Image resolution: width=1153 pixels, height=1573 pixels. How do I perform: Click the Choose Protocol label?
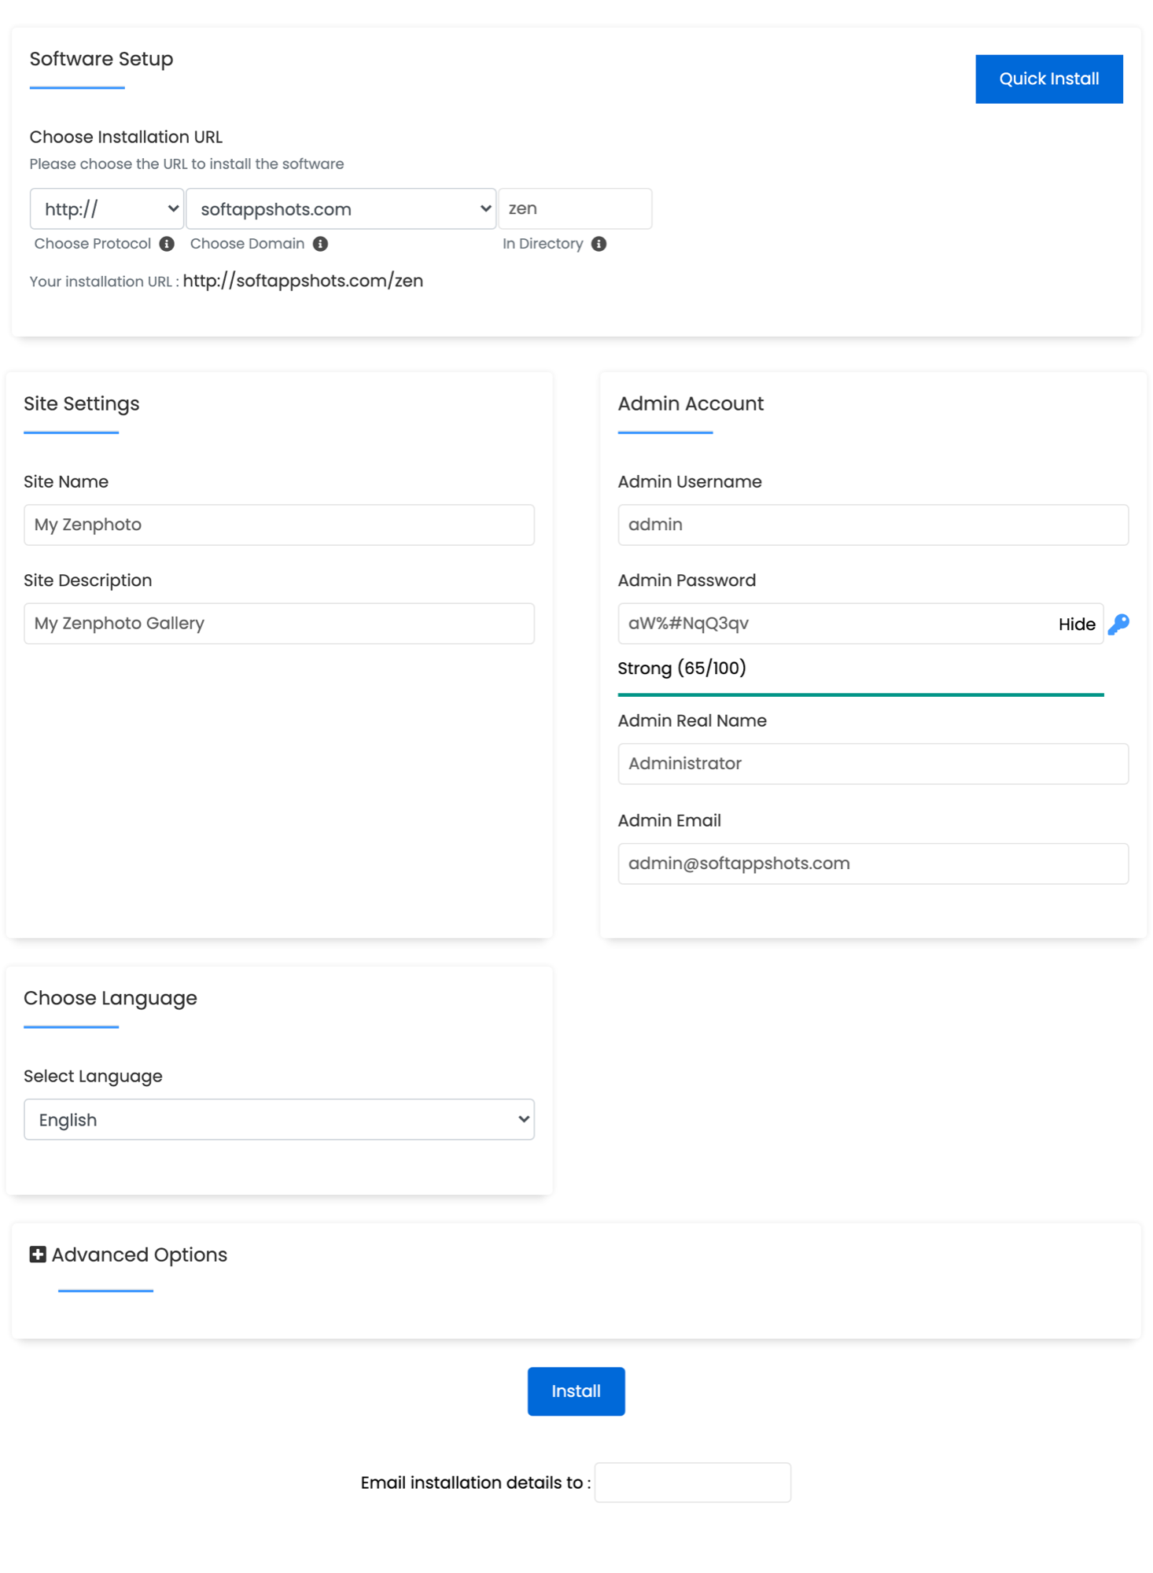[x=93, y=244]
